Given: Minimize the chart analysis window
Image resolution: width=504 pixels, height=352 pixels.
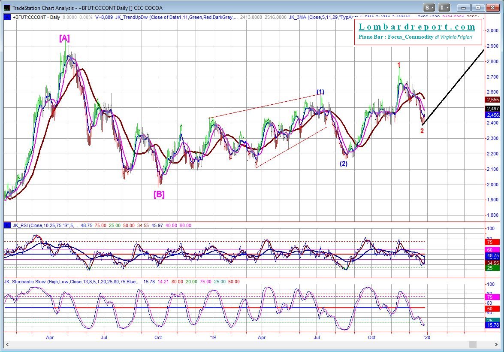Looking at the screenshot, I should click(464, 8).
